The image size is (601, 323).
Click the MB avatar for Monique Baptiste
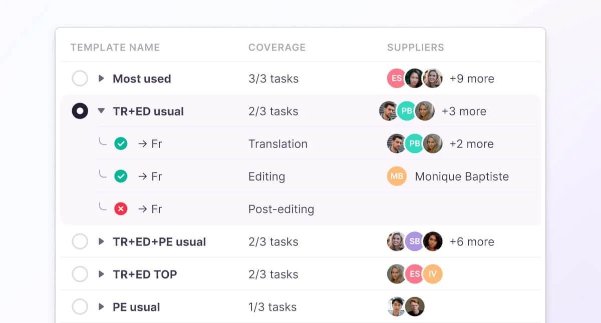click(x=396, y=176)
